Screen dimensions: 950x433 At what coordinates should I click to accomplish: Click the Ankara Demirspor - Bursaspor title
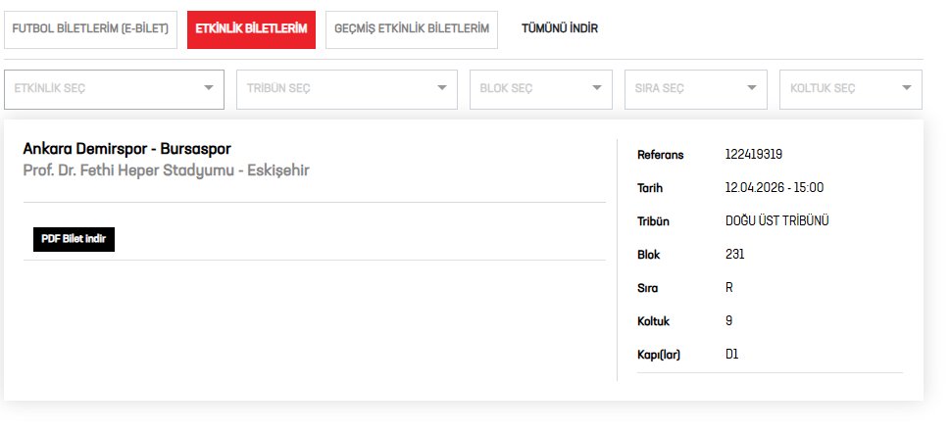(127, 149)
